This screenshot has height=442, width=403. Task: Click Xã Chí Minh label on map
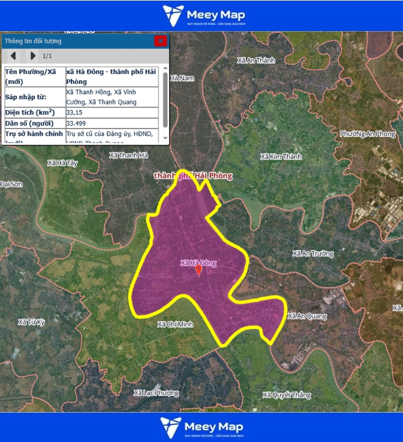[x=175, y=324]
